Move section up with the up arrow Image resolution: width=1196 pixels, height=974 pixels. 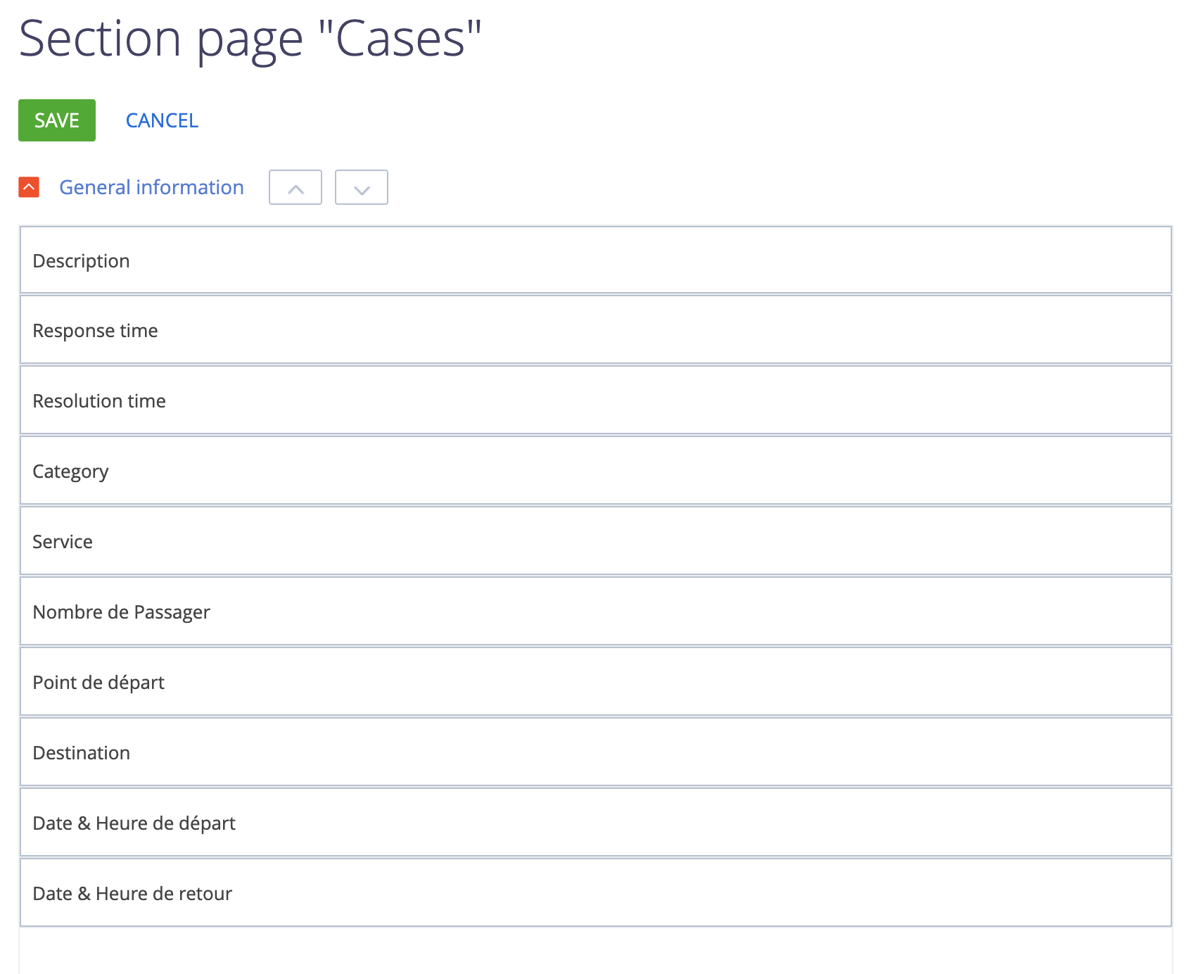pos(295,187)
